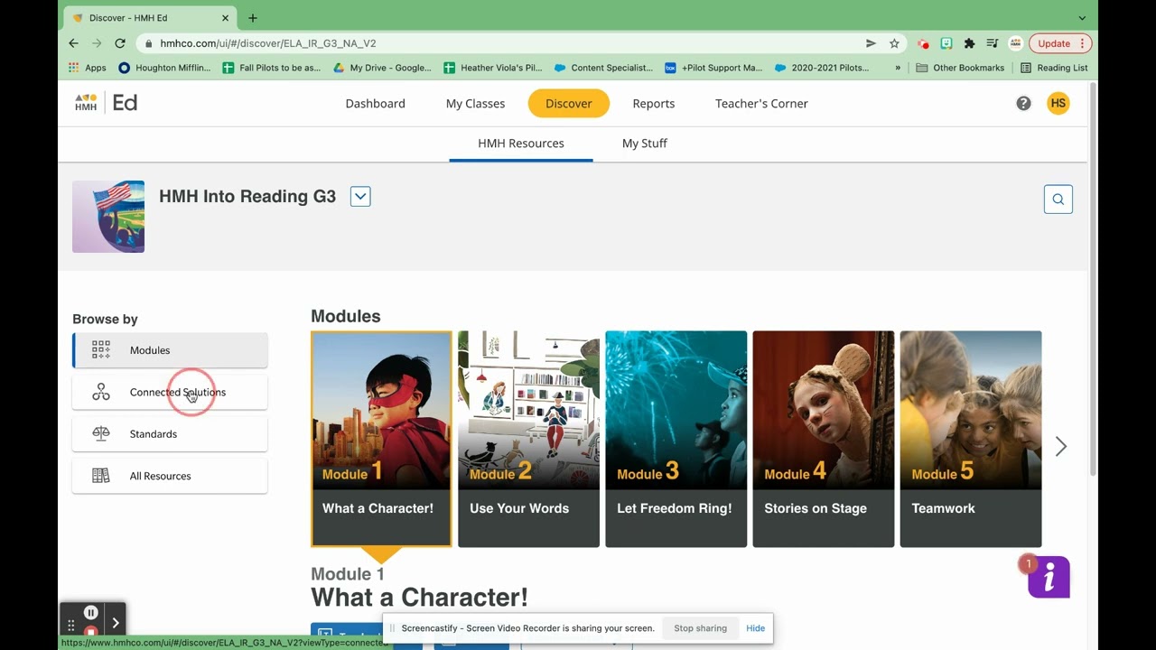This screenshot has width=1156, height=650.
Task: Open the Heather Viola's Pil... bookmark
Action: pyautogui.click(x=493, y=68)
